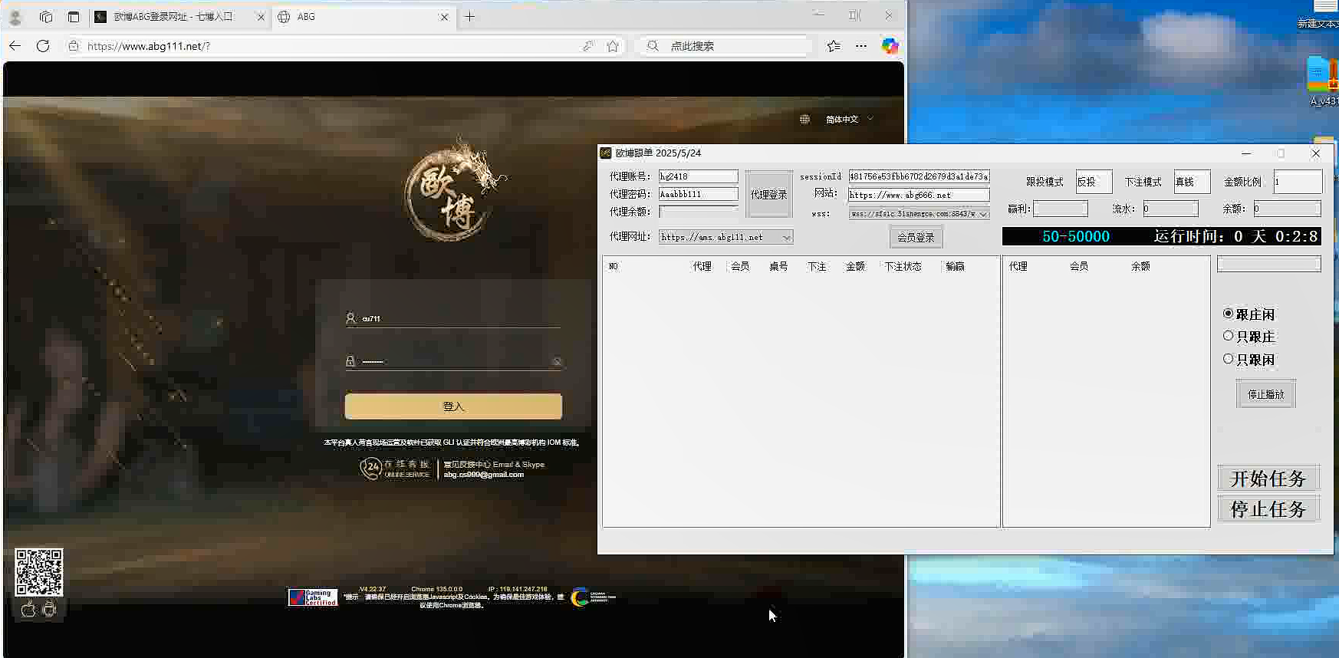Open new browser tab with plus icon
The width and height of the screenshot is (1339, 658).
tap(469, 17)
